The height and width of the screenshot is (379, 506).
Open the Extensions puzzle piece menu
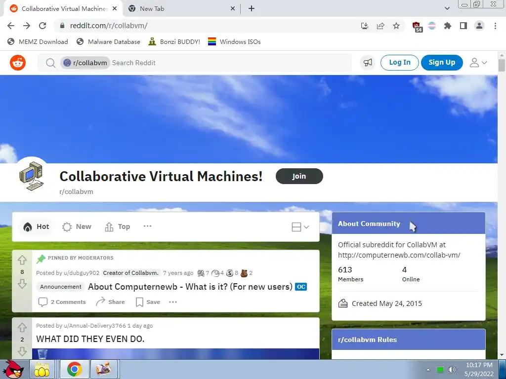click(x=447, y=26)
